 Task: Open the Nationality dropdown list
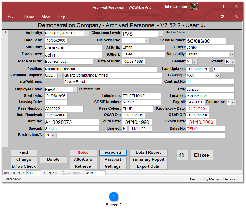(231, 55)
